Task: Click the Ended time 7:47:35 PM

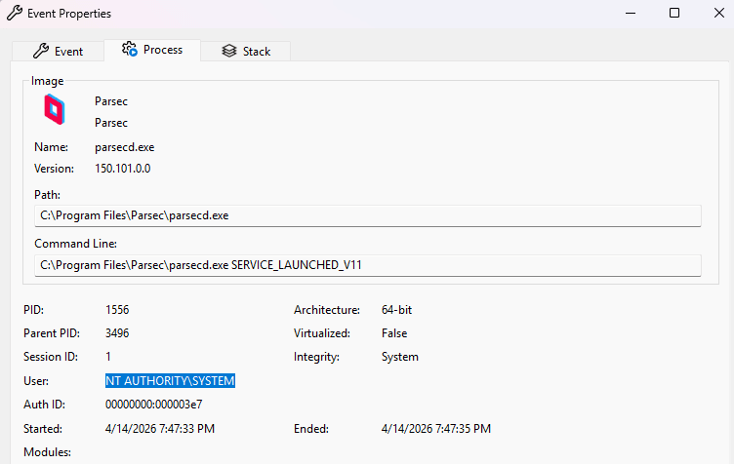Action: [x=435, y=429]
